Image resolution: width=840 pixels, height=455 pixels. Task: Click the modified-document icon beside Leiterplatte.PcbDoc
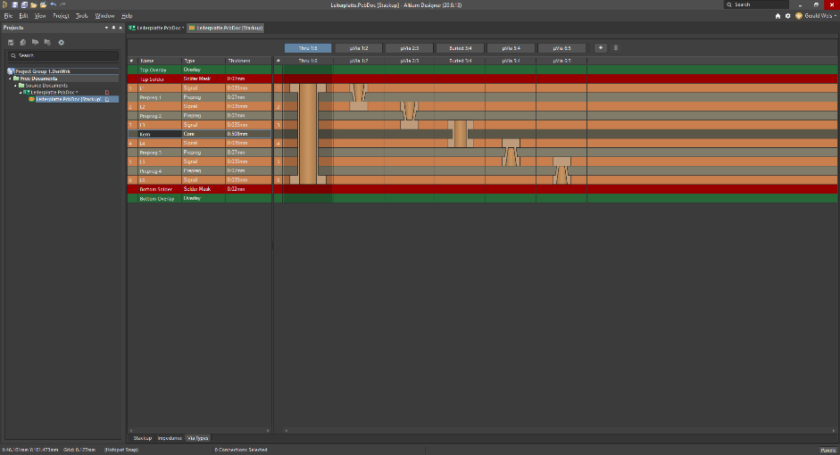click(x=107, y=93)
